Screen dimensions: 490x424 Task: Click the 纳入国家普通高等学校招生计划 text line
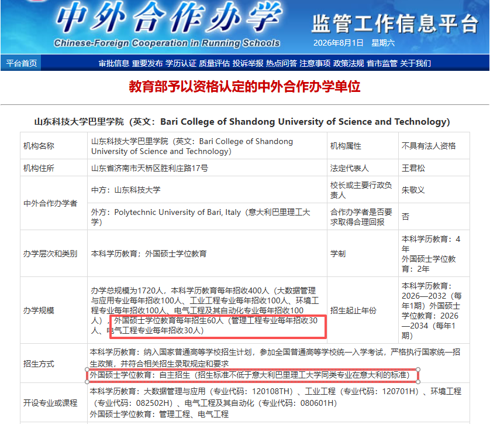pos(275,352)
